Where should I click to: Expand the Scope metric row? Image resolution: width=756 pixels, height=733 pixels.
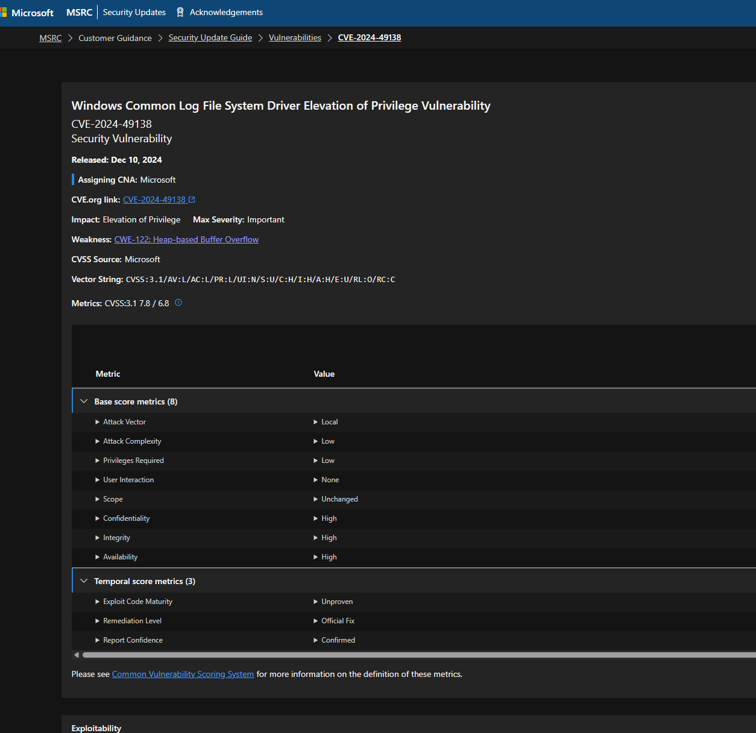98,499
